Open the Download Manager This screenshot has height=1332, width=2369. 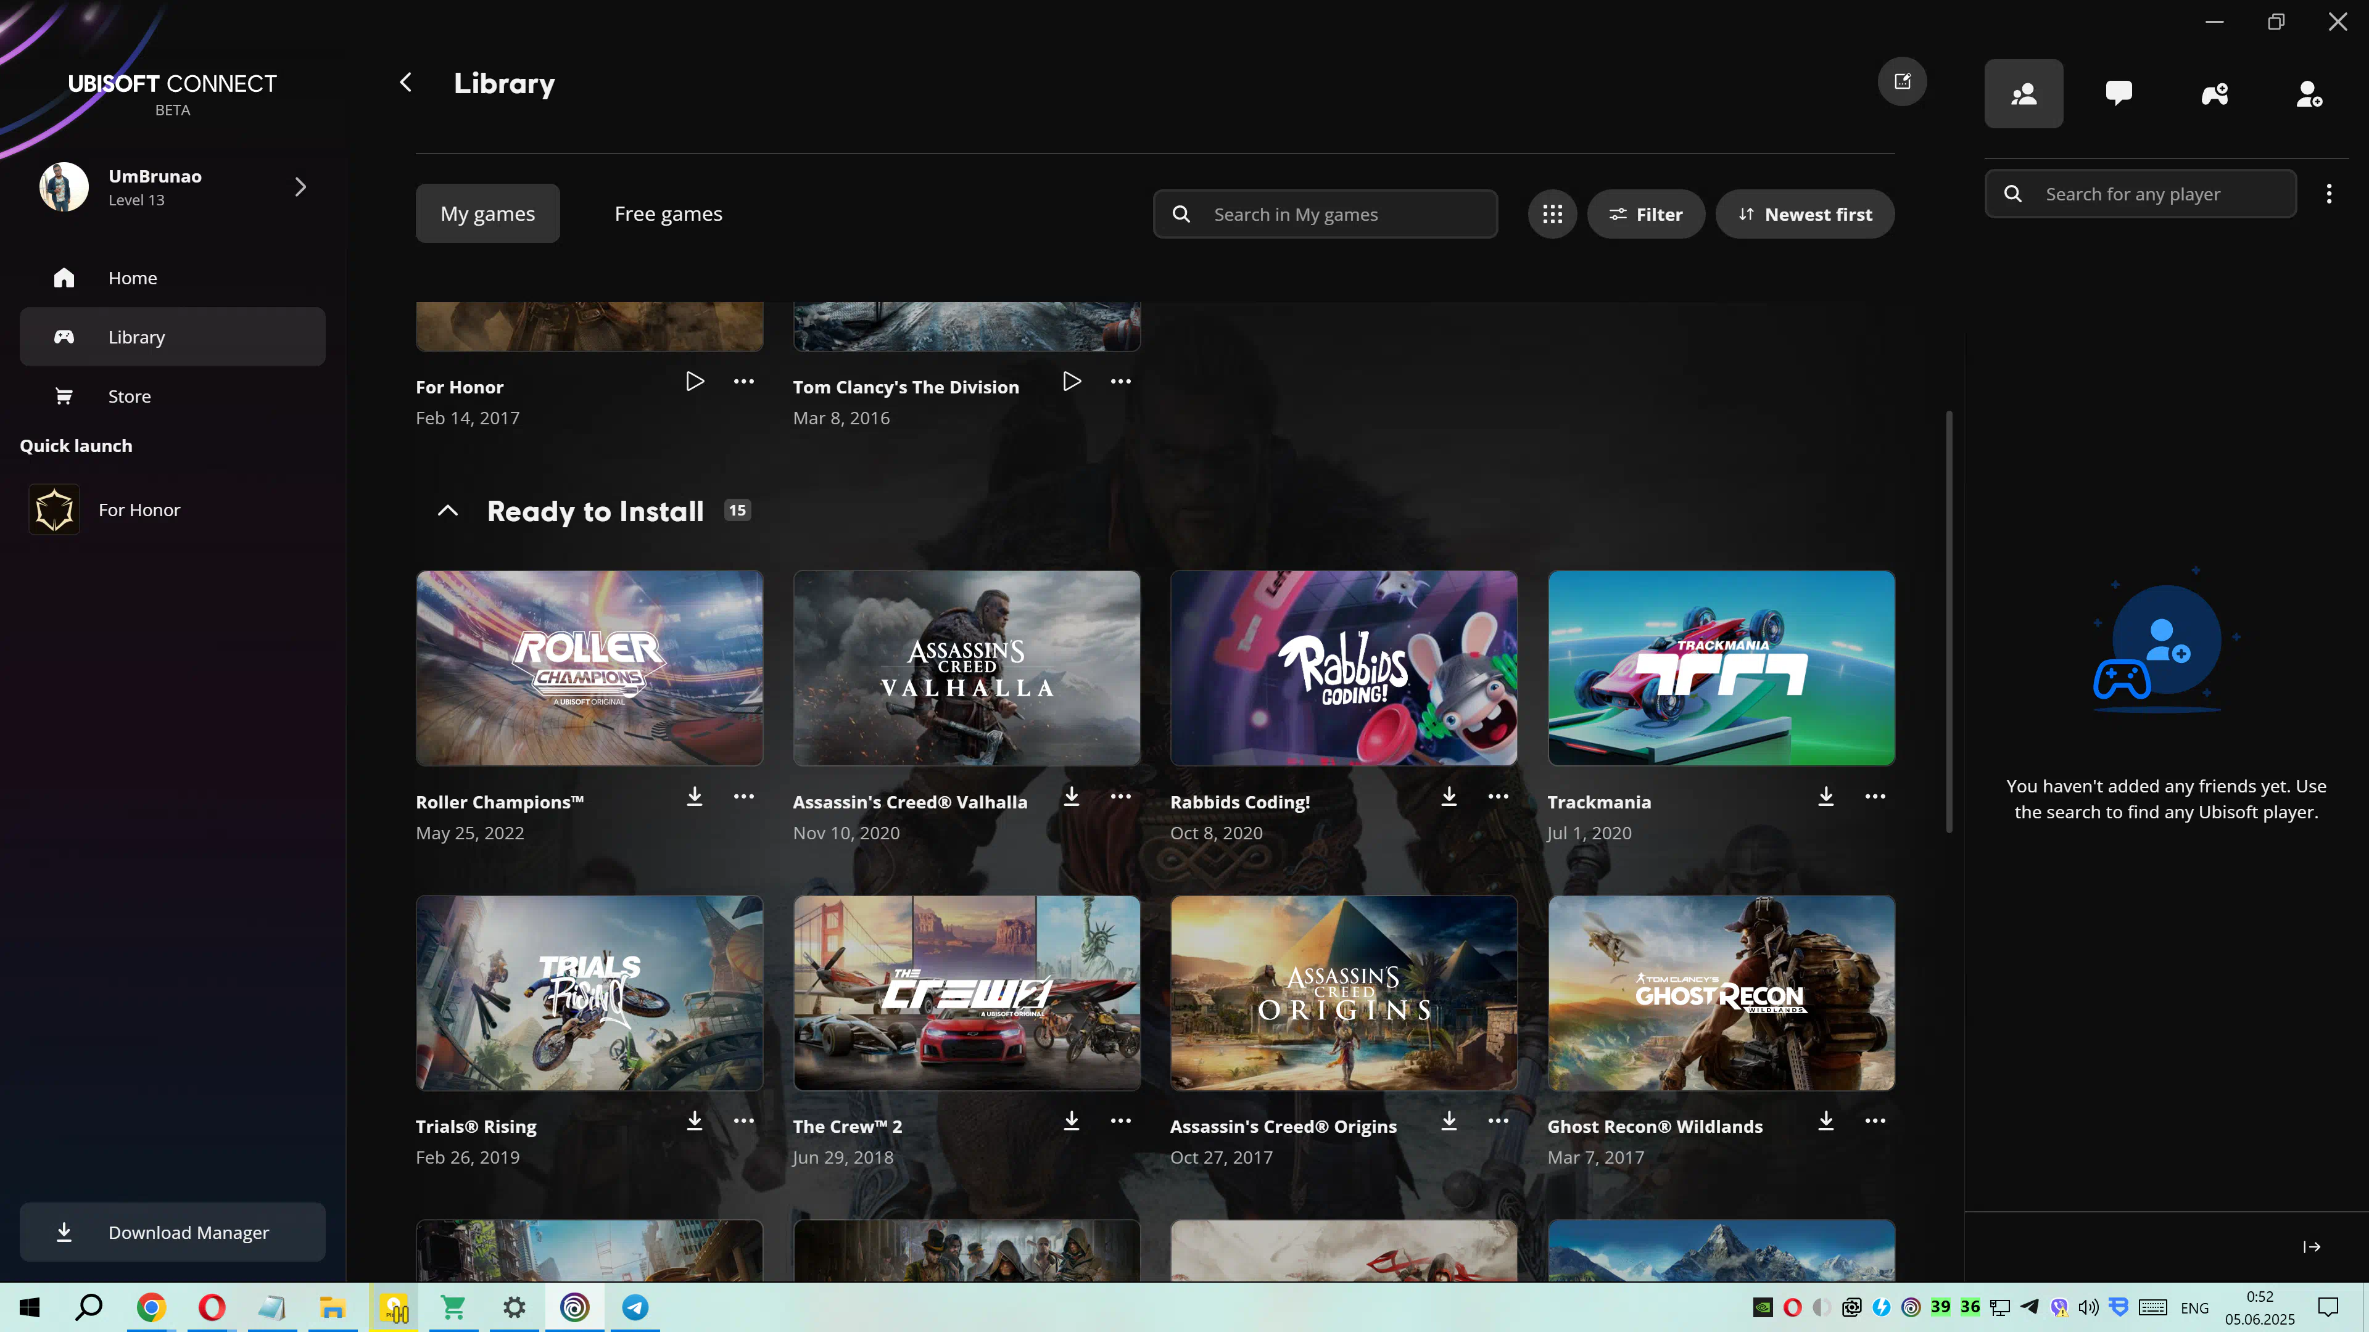pyautogui.click(x=173, y=1233)
